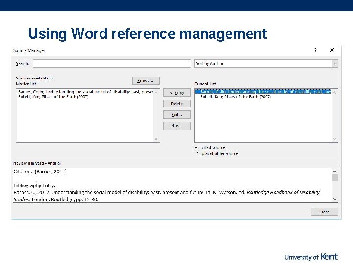Image resolution: width=353 pixels, height=265 pixels.
Task: Click the Close button at dialog bottom
Action: point(324,212)
